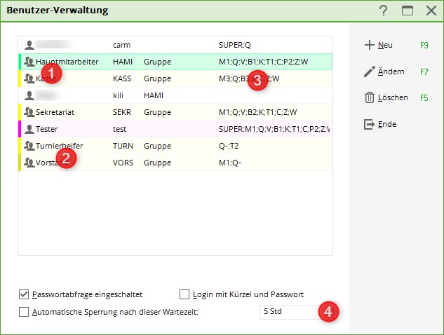Click the user icon beside Tester

click(x=29, y=129)
